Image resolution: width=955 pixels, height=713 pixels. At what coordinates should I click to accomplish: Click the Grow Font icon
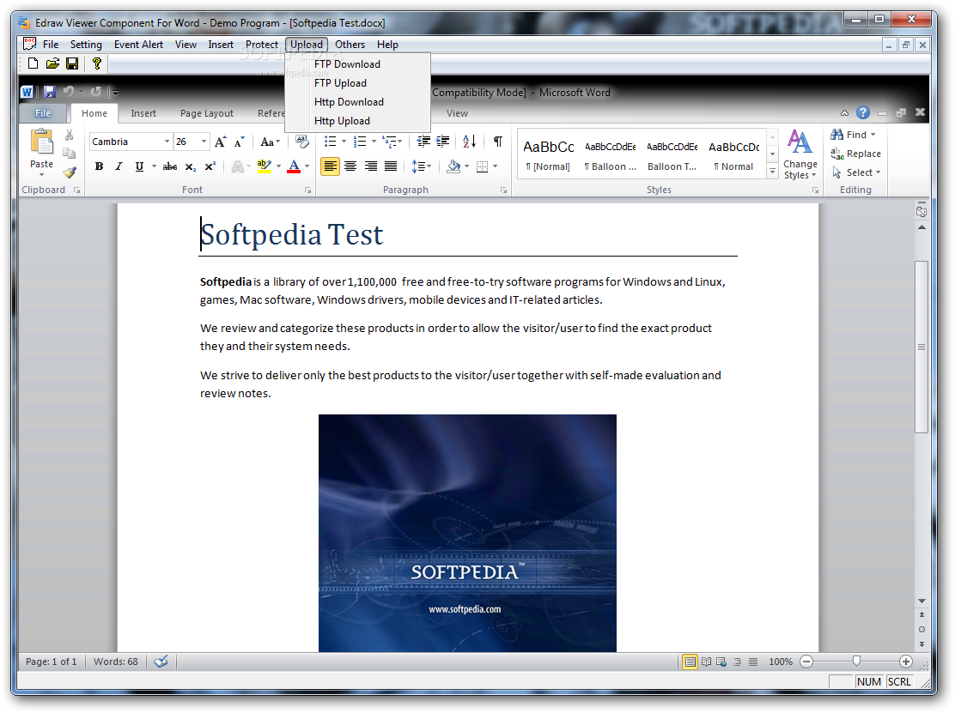(x=221, y=142)
